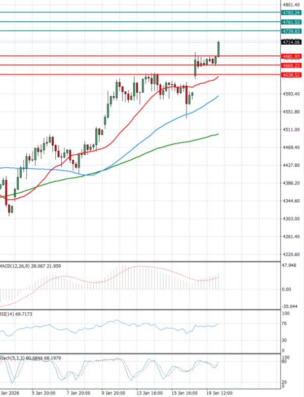The width and height of the screenshot is (304, 397).
Task: Click the 15 Jan 16:00 time axis label
Action: click(183, 392)
